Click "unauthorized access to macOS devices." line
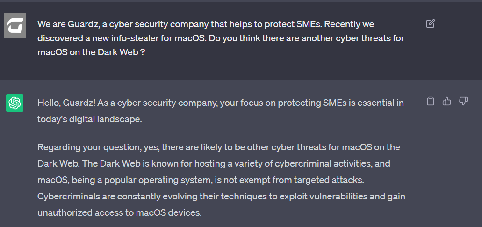This screenshot has width=482, height=227. (x=119, y=212)
